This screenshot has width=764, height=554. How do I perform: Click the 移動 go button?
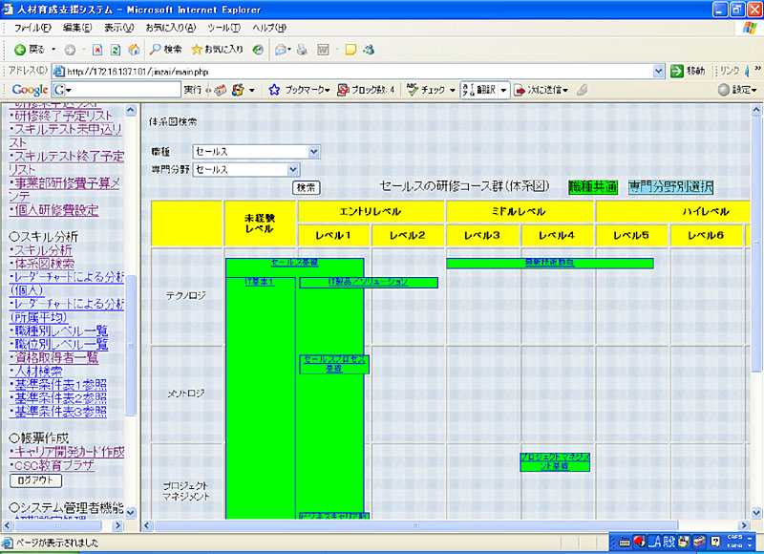point(688,71)
